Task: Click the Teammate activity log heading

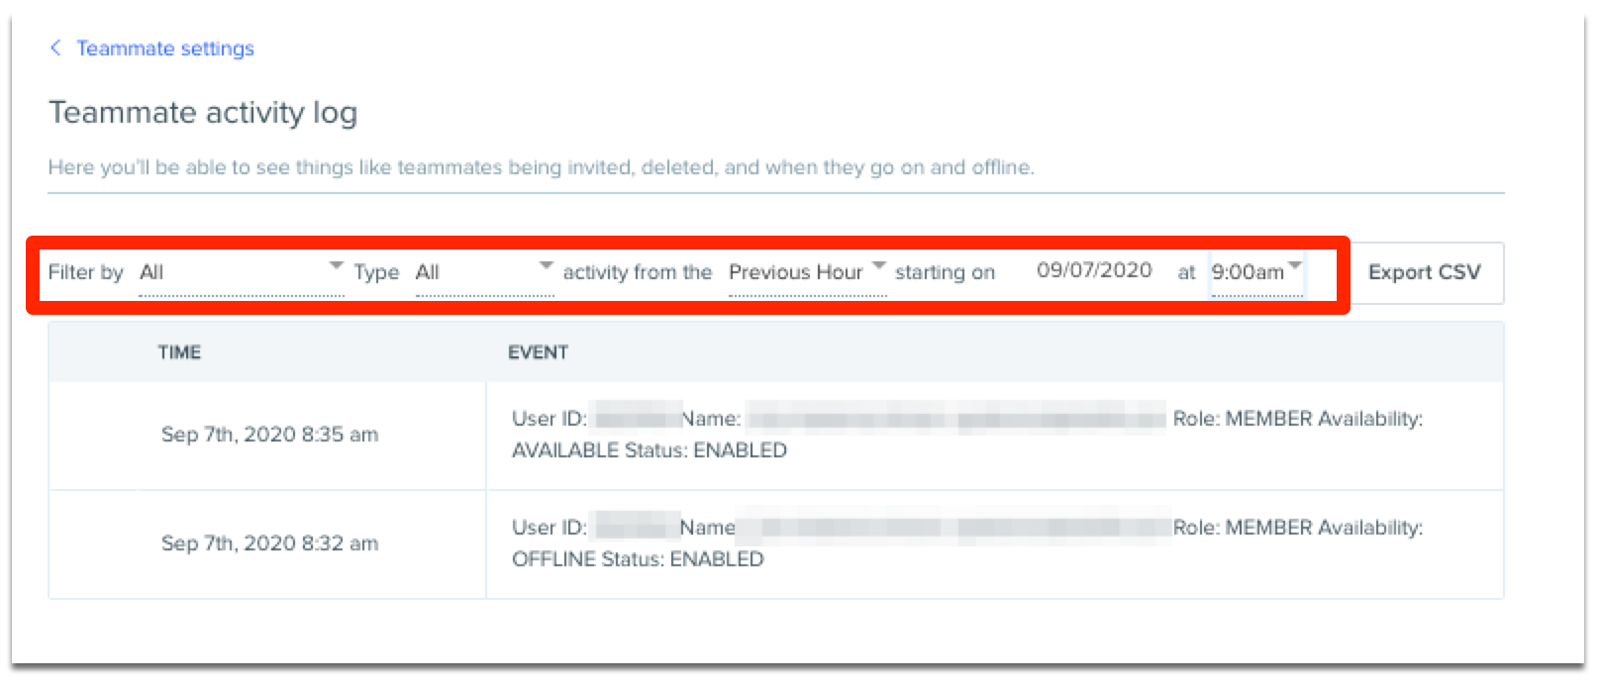Action: (x=203, y=113)
